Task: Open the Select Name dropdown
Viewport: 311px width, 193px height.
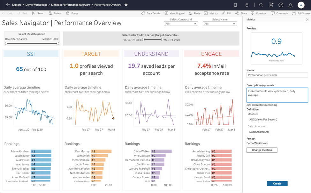Action: [220, 24]
